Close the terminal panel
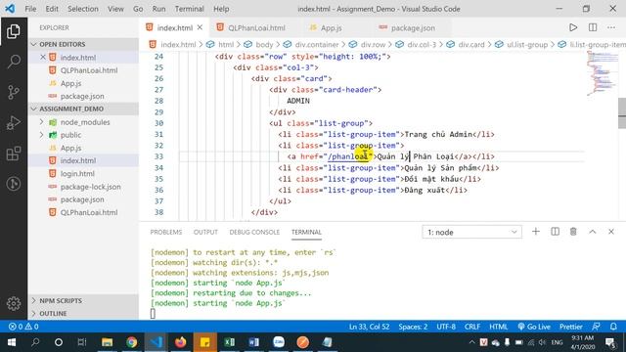This screenshot has width=626, height=352. pos(610,232)
